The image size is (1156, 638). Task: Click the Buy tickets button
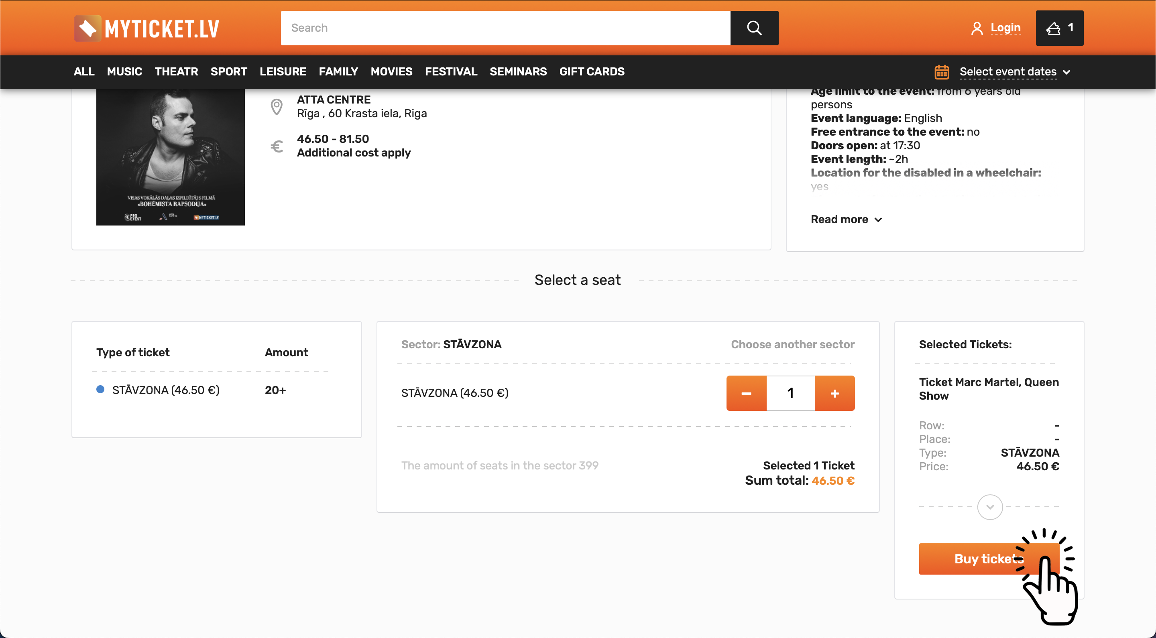click(x=989, y=559)
